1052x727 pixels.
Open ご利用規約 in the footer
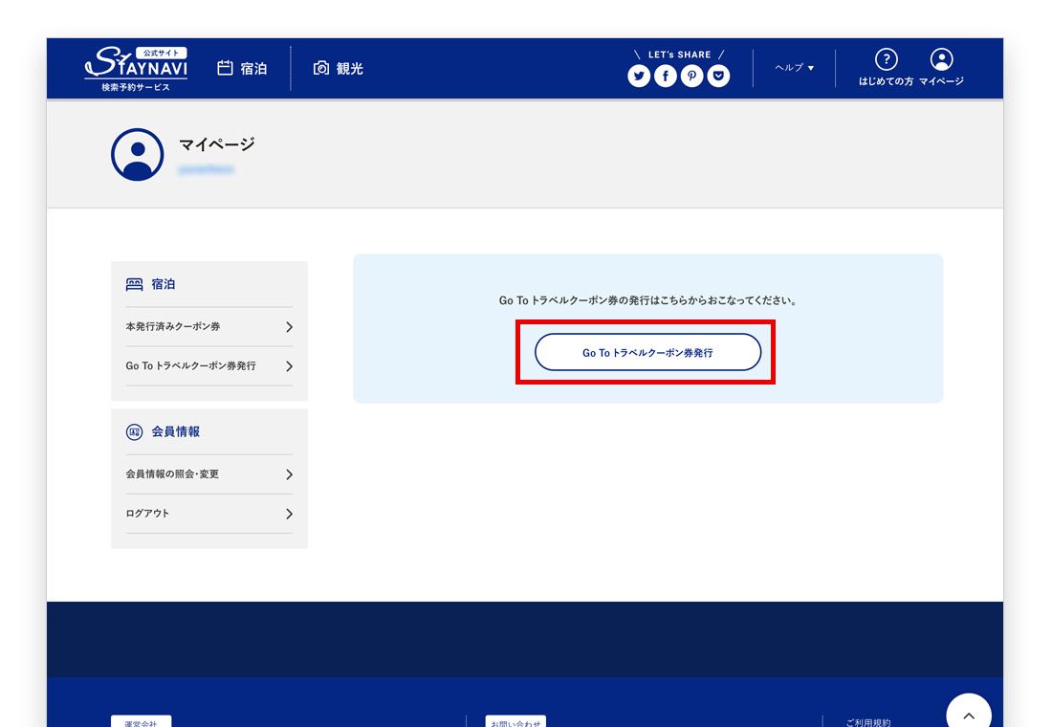point(867,722)
